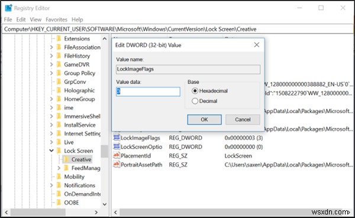
Task: Open the File menu
Action: (x=8, y=20)
